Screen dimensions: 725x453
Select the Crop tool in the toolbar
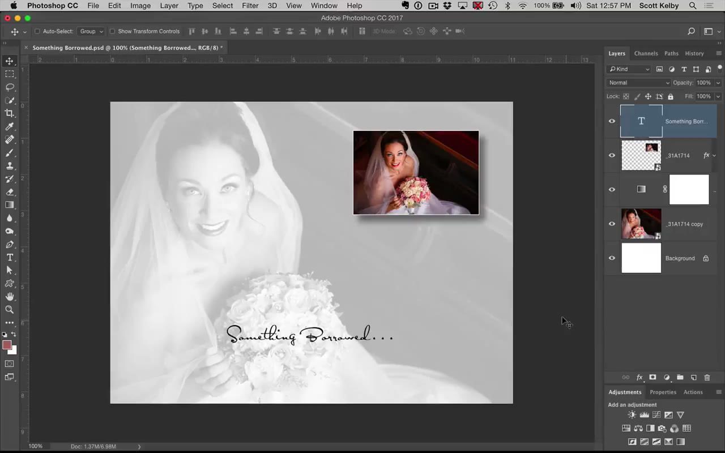[10, 113]
